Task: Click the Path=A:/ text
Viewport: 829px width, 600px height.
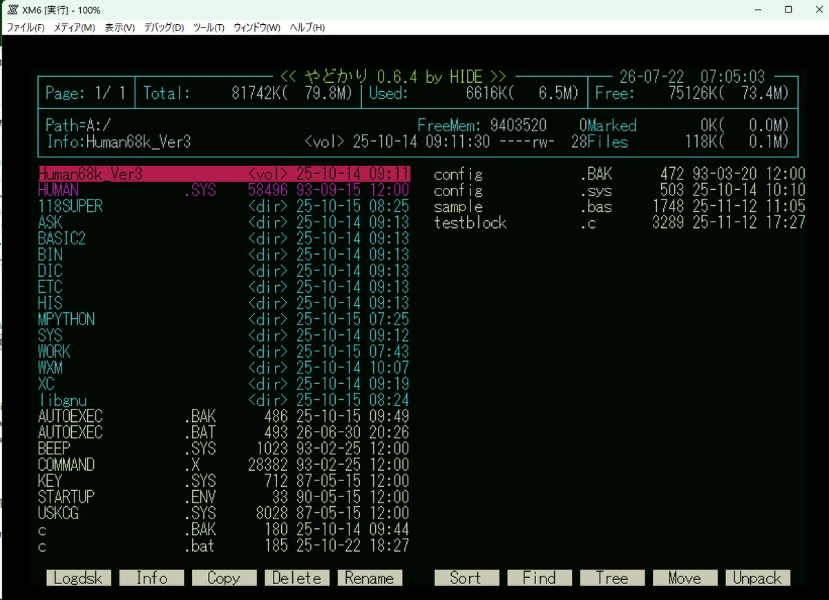Action: click(x=78, y=126)
